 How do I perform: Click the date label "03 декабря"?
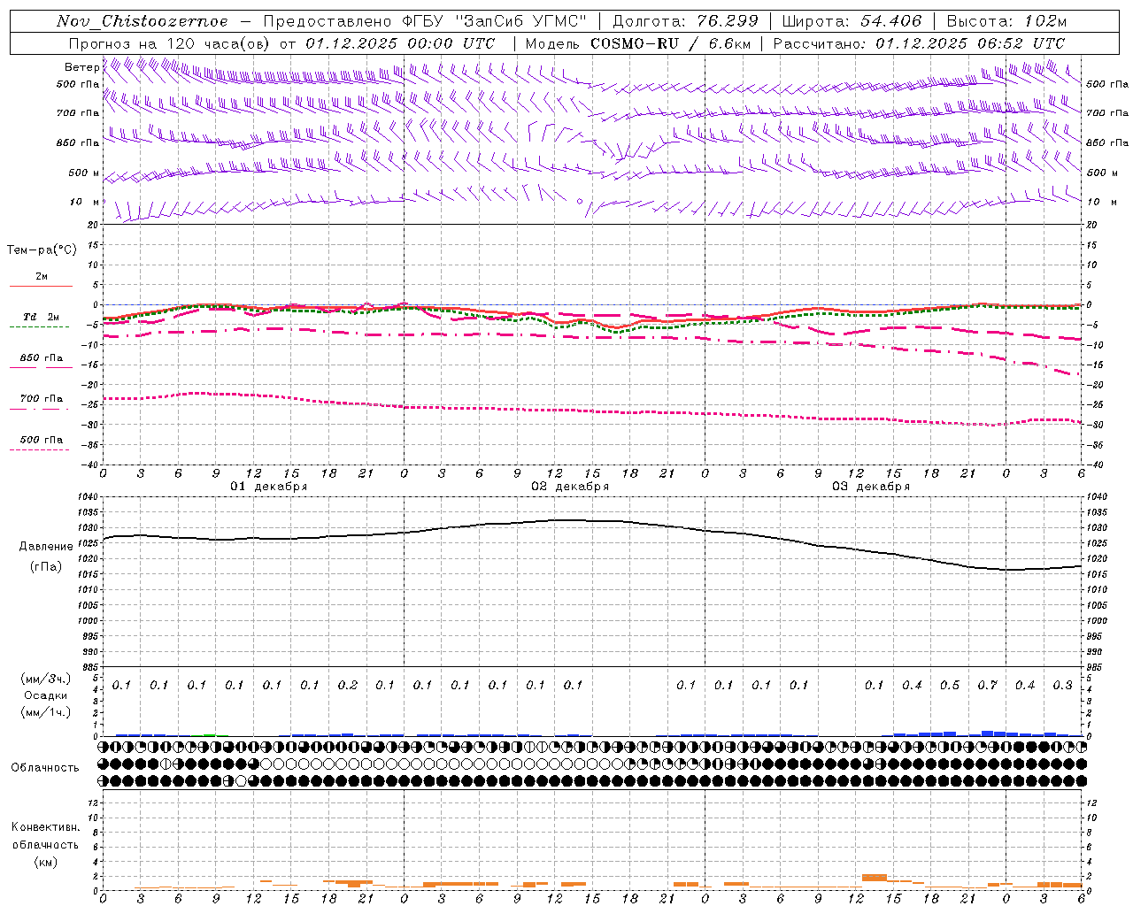click(871, 487)
